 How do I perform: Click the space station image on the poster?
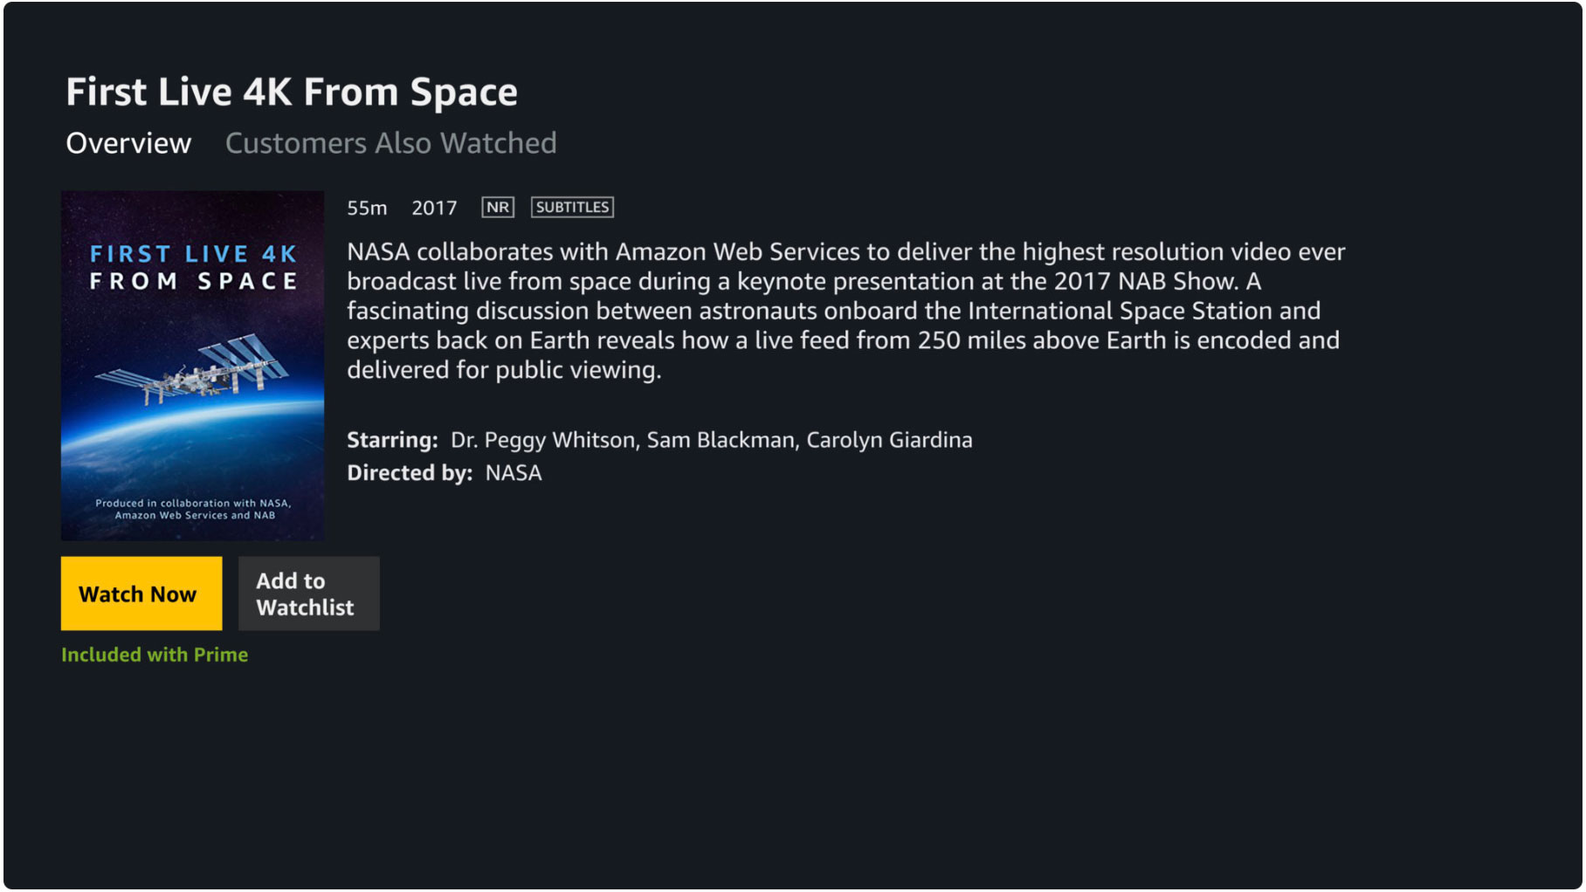pos(192,371)
